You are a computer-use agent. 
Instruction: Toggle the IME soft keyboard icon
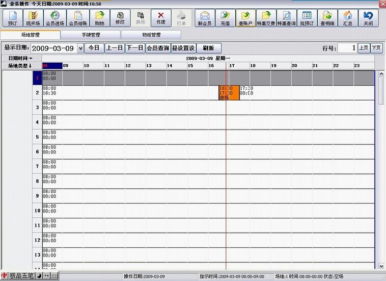(54, 276)
